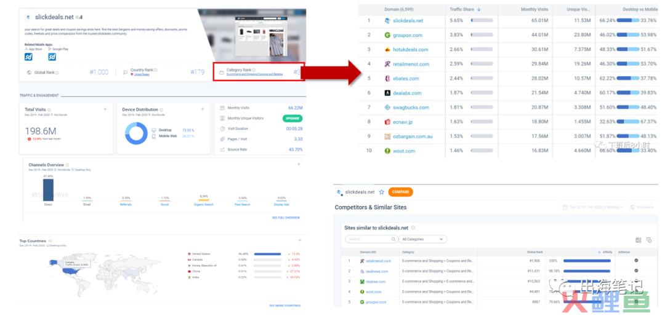Open the dealabs.com domain link
This screenshot has width=665, height=316.
click(407, 93)
